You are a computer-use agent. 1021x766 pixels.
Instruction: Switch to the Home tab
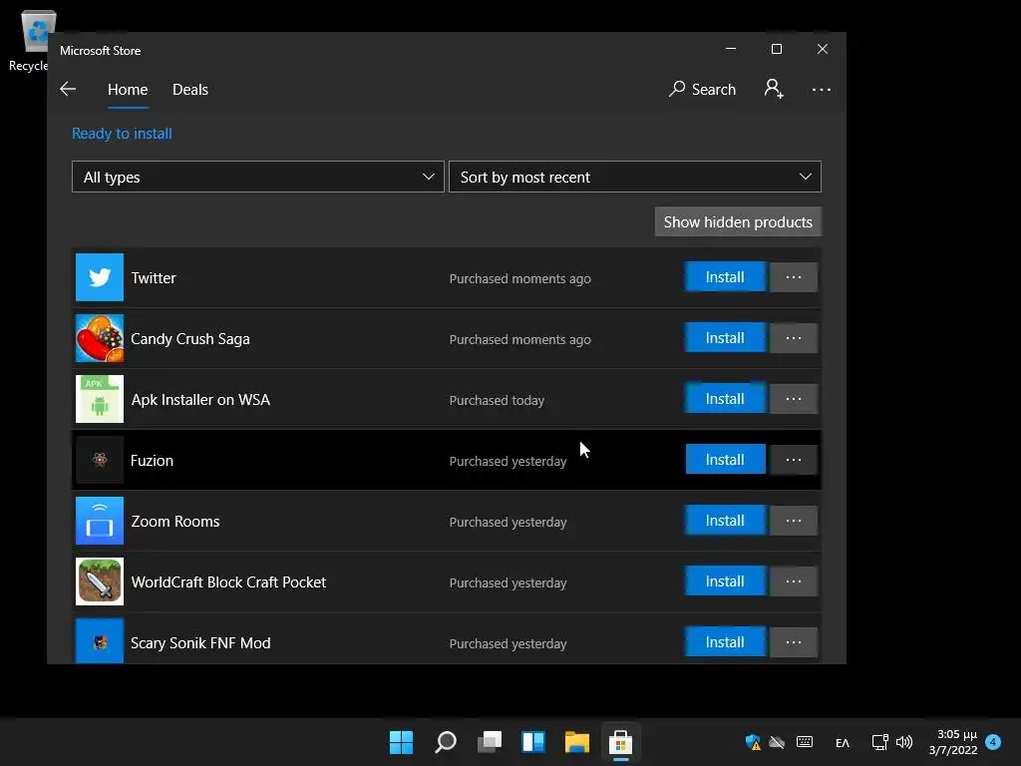tap(128, 89)
